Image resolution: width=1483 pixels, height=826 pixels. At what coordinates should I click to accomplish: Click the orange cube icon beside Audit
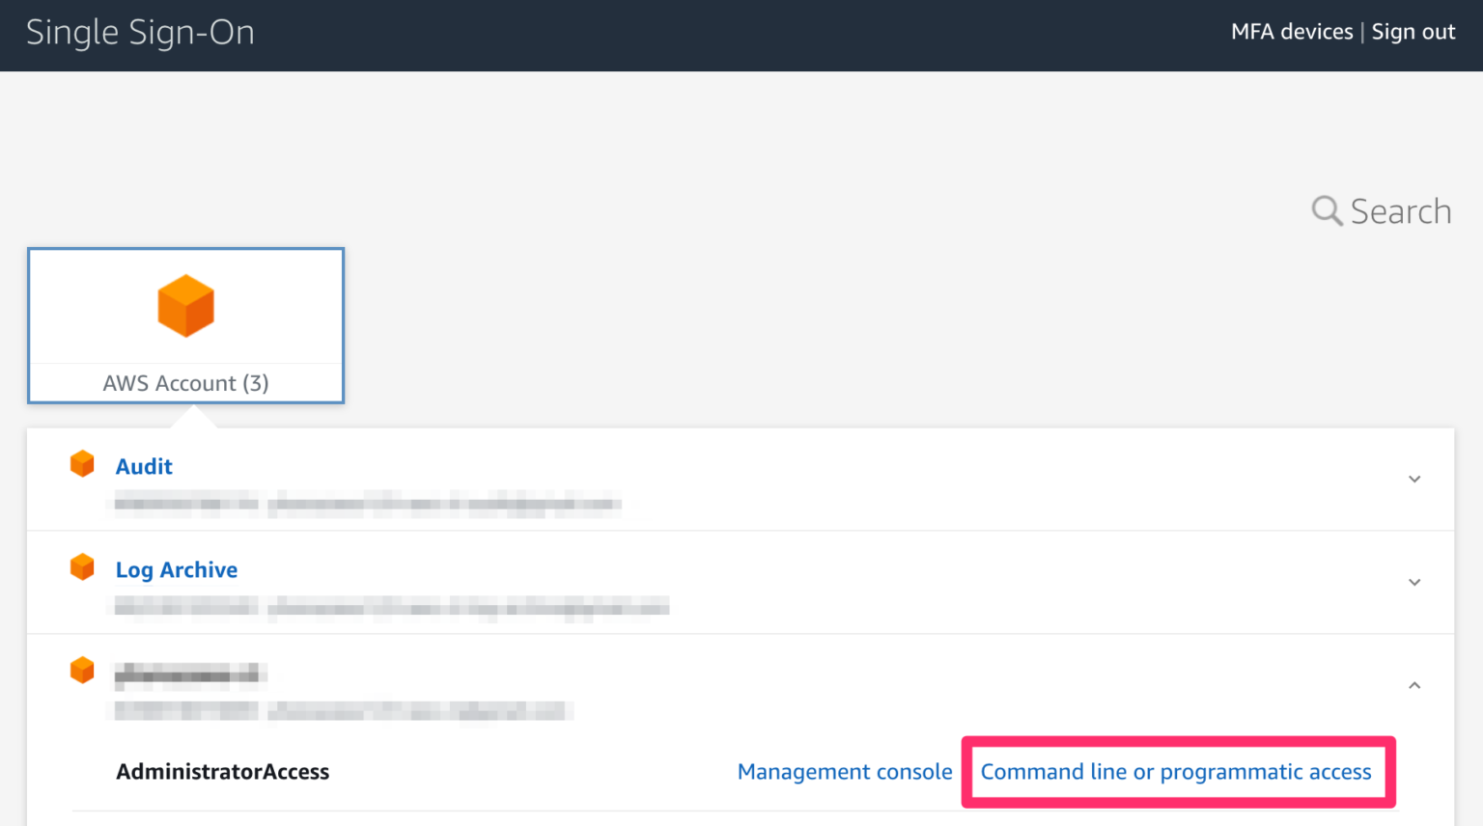click(82, 463)
